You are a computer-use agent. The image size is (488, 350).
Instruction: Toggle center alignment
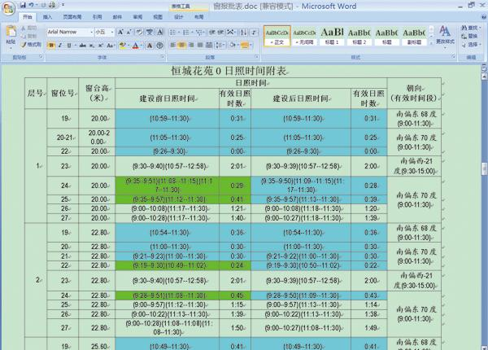182,46
